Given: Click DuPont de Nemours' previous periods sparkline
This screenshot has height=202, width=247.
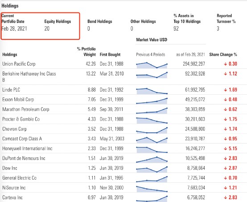Looking at the screenshot, I should click(x=152, y=160).
